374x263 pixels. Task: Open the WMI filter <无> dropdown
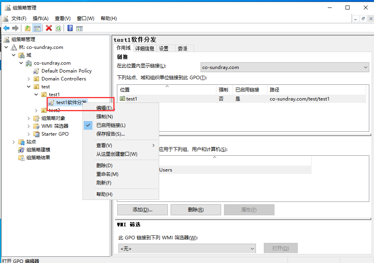187,248
